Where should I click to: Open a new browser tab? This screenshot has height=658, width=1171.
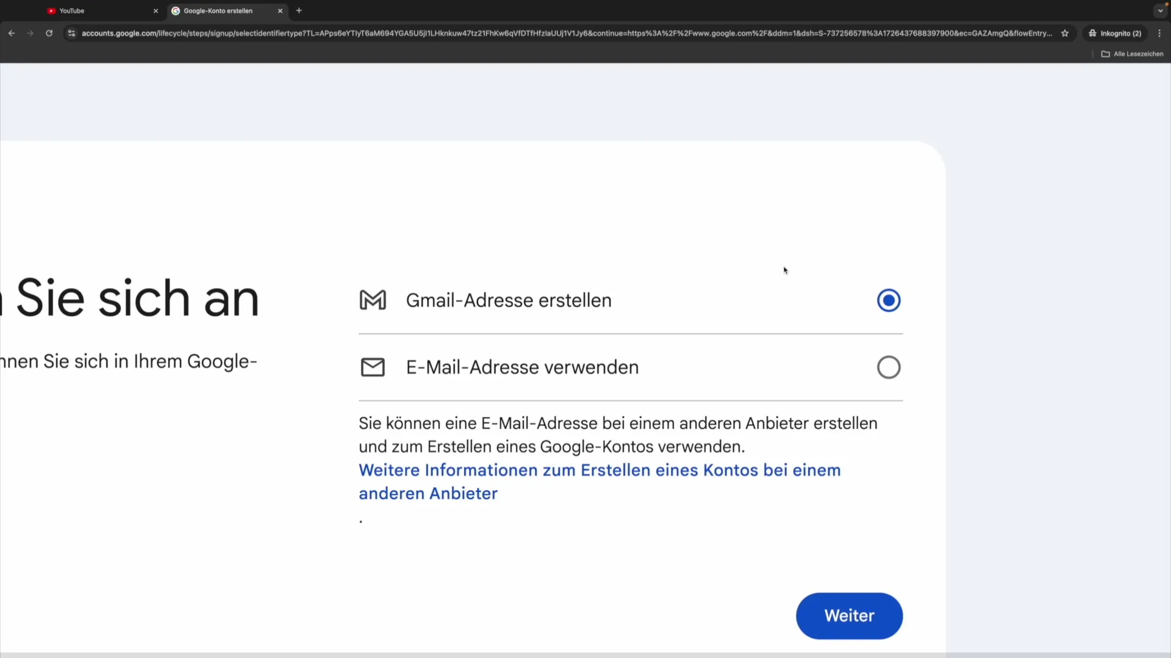[298, 10]
